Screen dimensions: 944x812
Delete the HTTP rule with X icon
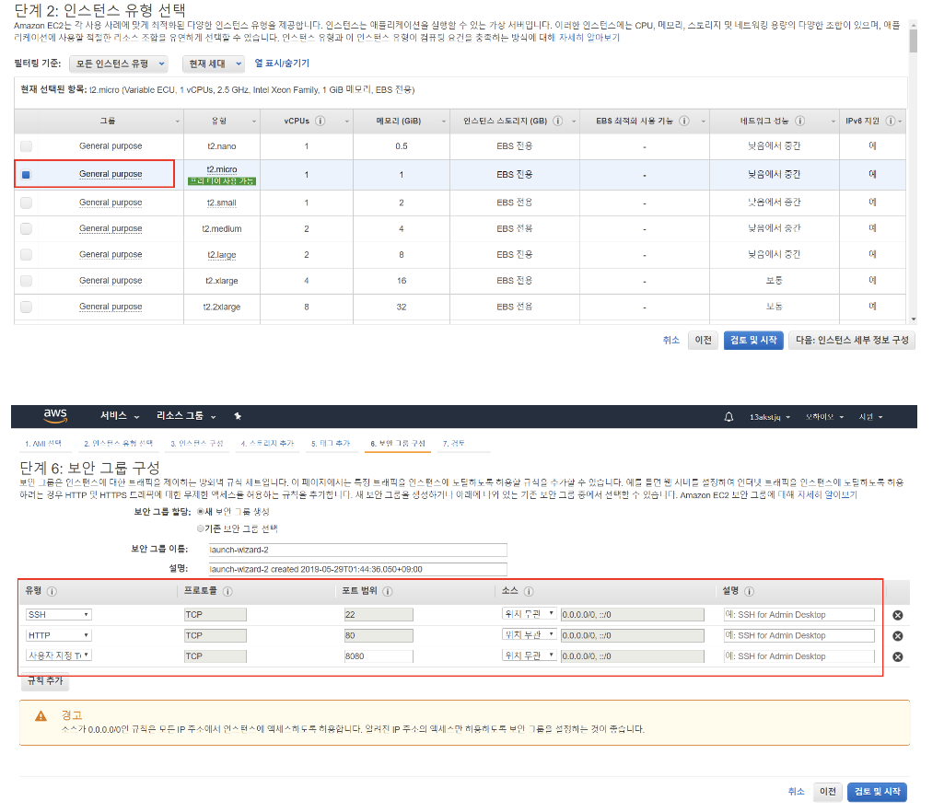click(898, 636)
